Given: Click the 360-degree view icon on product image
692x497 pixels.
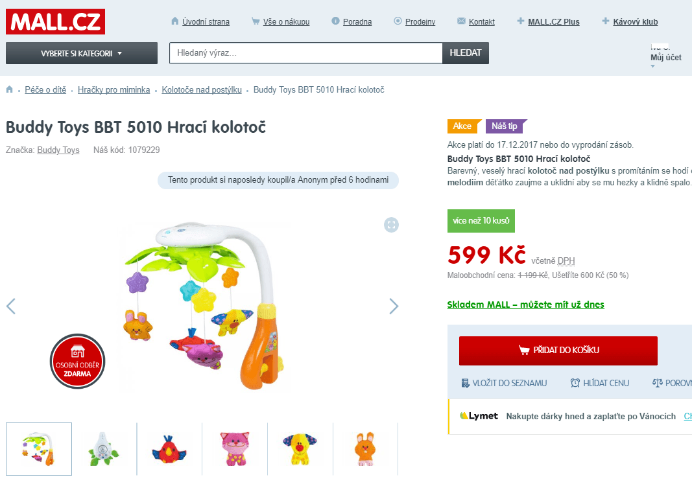Looking at the screenshot, I should tap(391, 225).
